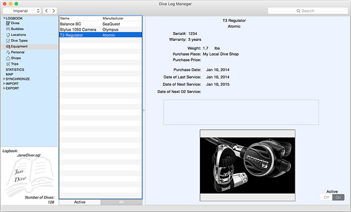Select the Equipment icon in sidebar
Image resolution: width=351 pixels, height=212 pixels.
(x=8, y=47)
